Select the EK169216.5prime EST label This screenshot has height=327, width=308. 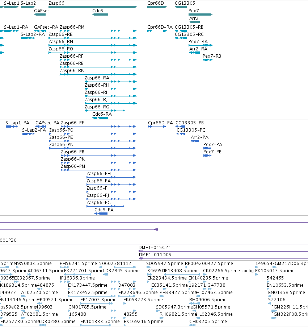pyautogui.click(x=143, y=321)
